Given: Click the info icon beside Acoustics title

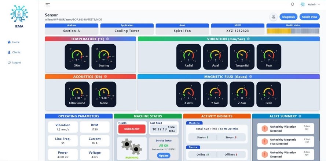Looking at the screenshot, I should click(x=105, y=76).
